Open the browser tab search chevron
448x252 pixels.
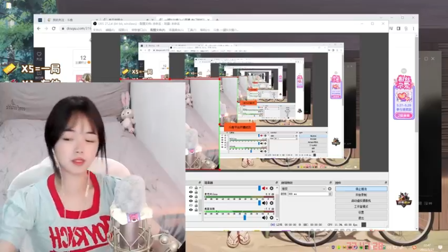(381, 18)
